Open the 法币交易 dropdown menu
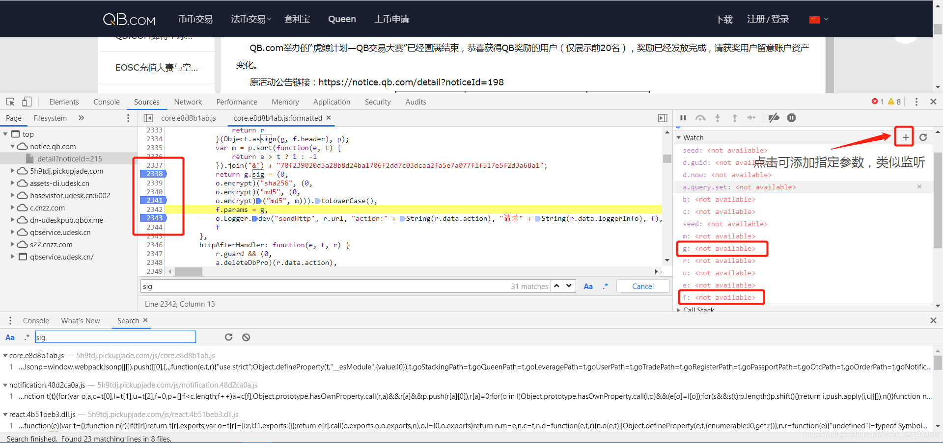This screenshot has width=943, height=443. pyautogui.click(x=250, y=19)
